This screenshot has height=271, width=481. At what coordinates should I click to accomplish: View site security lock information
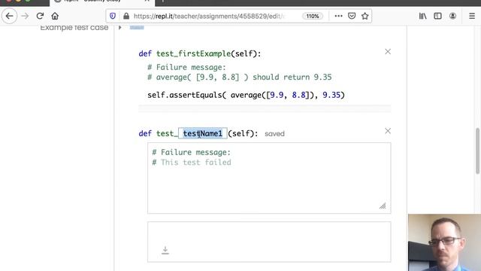coord(126,16)
